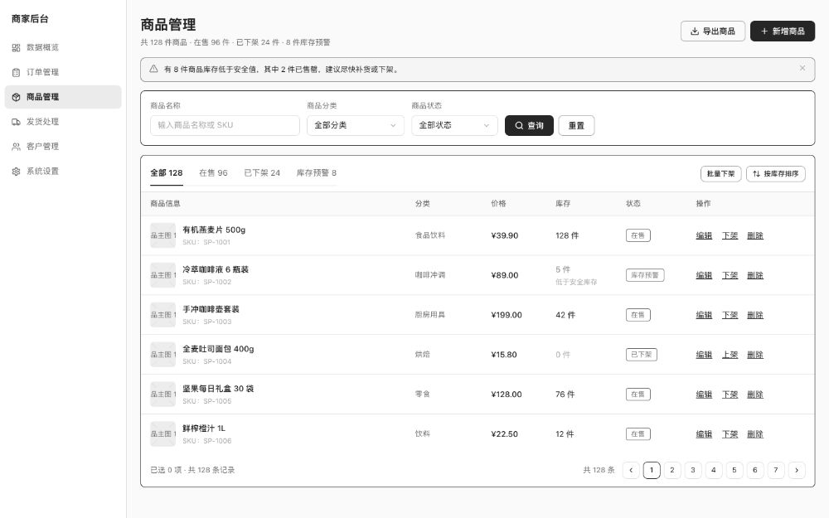The width and height of the screenshot is (829, 518).
Task: Click the 查询 search button
Action: tap(529, 126)
